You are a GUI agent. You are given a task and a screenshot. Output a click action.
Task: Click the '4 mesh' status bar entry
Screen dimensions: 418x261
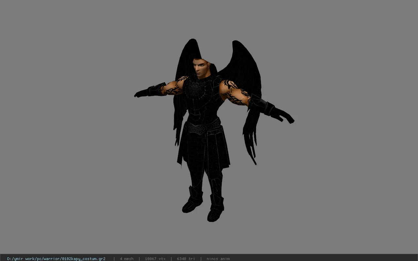pyautogui.click(x=127, y=259)
